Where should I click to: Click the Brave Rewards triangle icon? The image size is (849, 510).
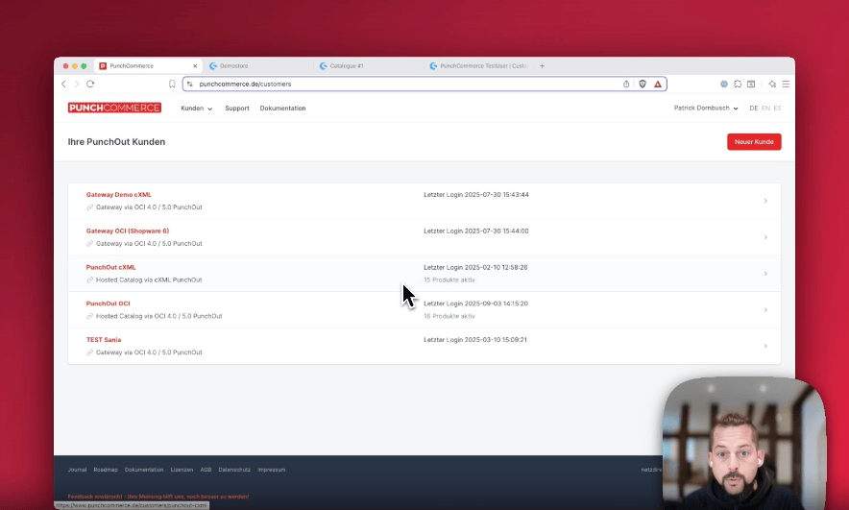(x=658, y=85)
